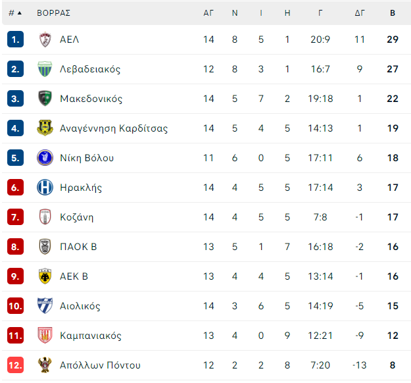Click the ΑΕΚ Β yellow eagle badge
This screenshot has width=411, height=383.
coord(45,276)
